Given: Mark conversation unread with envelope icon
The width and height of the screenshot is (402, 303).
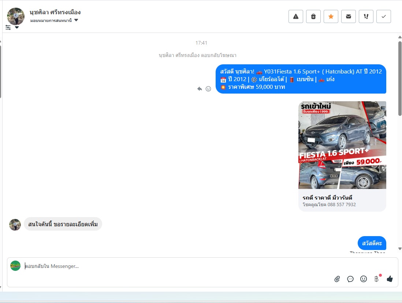Looking at the screenshot, I should point(349,16).
